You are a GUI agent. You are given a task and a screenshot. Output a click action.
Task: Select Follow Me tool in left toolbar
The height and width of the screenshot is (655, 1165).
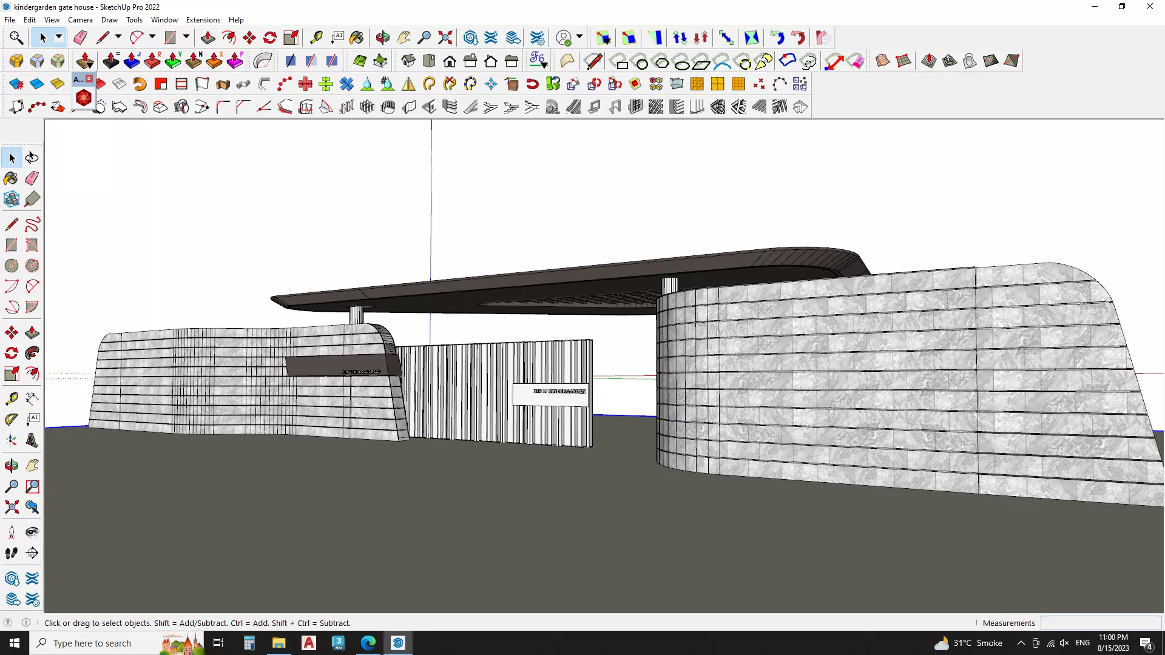click(32, 353)
